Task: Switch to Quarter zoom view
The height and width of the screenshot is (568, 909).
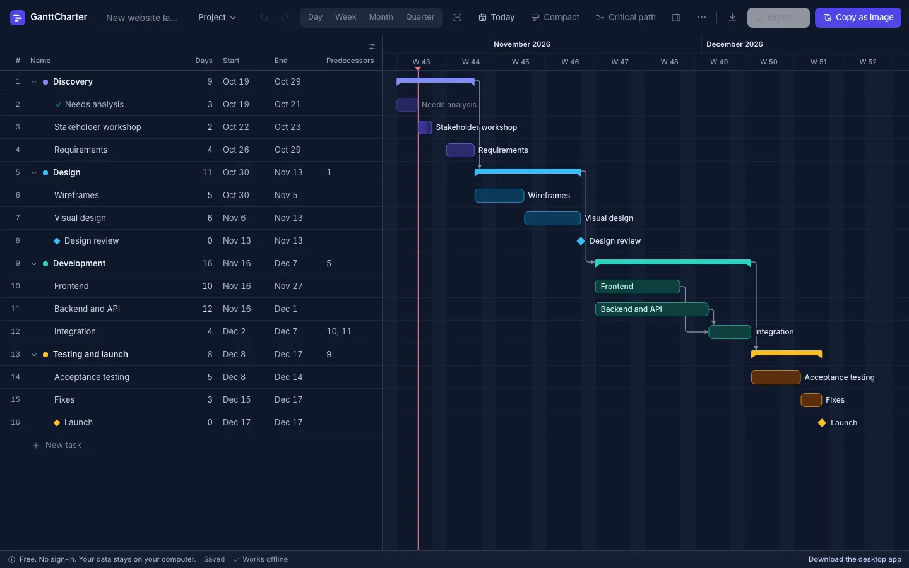Action: [x=420, y=17]
